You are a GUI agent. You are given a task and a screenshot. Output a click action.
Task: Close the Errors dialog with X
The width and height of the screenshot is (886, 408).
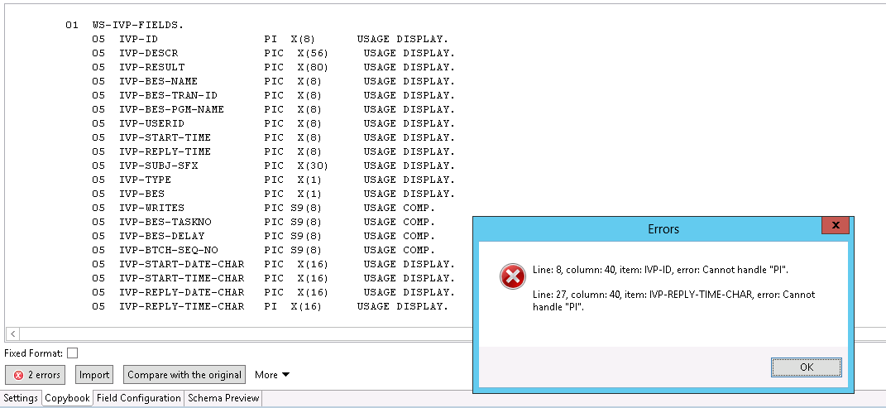[x=836, y=225]
